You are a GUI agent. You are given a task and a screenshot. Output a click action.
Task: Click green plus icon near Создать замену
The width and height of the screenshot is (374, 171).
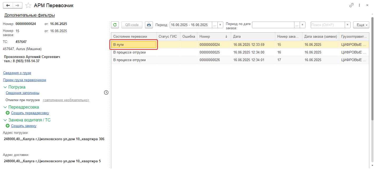pyautogui.click(x=8, y=126)
